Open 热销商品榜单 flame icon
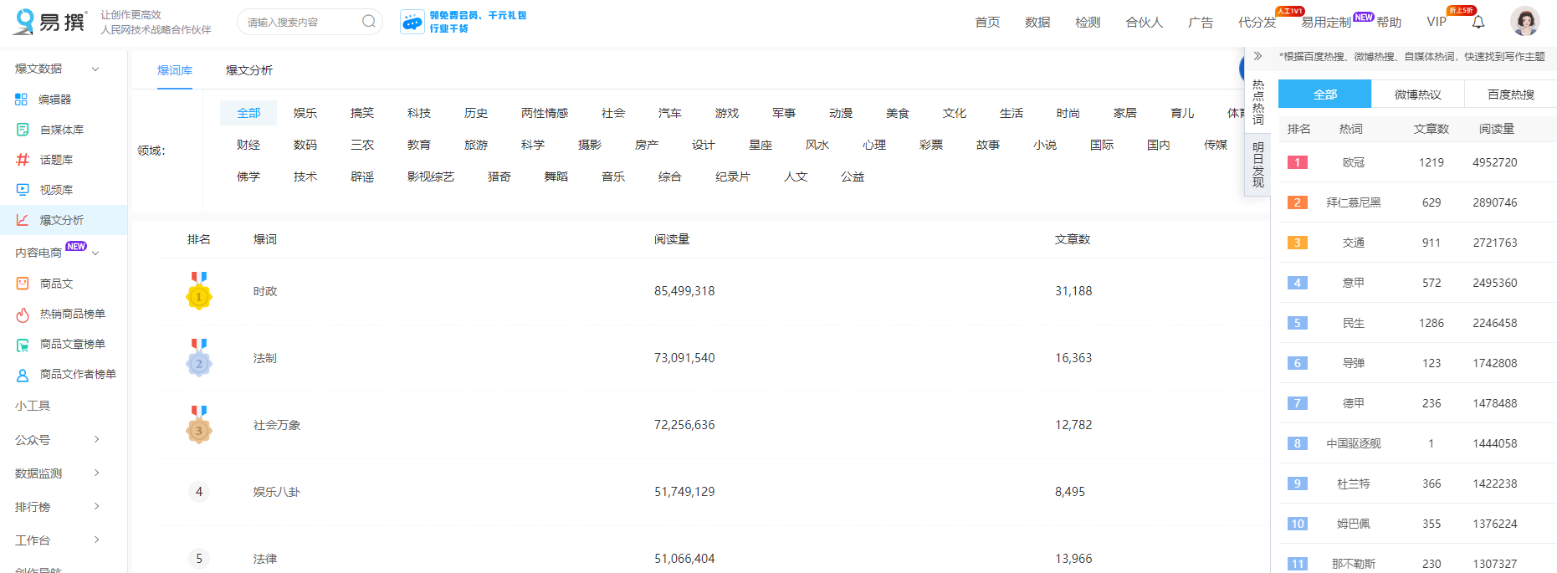This screenshot has height=573, width=1557. tap(23, 315)
